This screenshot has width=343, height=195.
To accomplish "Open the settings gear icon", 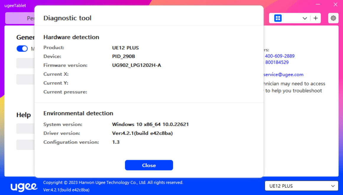I will 333,18.
